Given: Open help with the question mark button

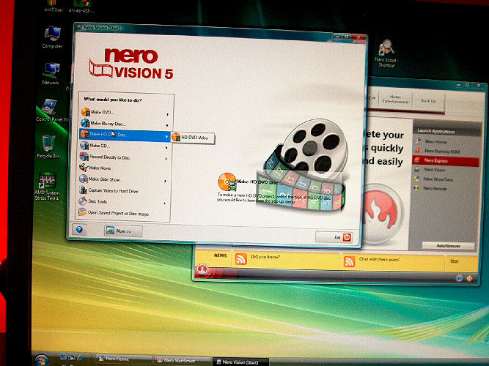Looking at the screenshot, I should coord(79,230).
